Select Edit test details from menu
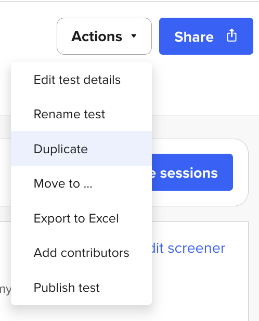Viewport: 259px width, 321px height. [81, 80]
